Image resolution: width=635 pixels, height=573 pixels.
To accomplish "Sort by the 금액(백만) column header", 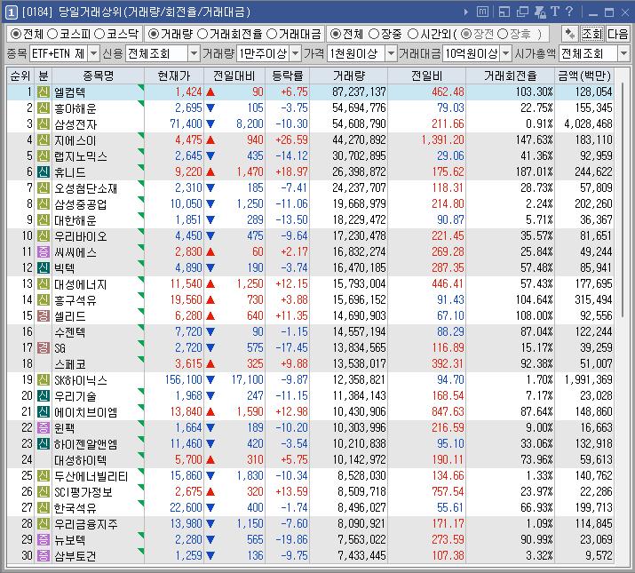I will 584,76.
